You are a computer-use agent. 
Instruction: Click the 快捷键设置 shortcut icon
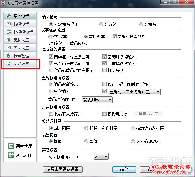[x=9, y=32]
